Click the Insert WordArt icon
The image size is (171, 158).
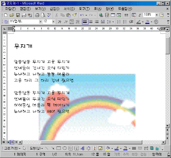point(83,148)
